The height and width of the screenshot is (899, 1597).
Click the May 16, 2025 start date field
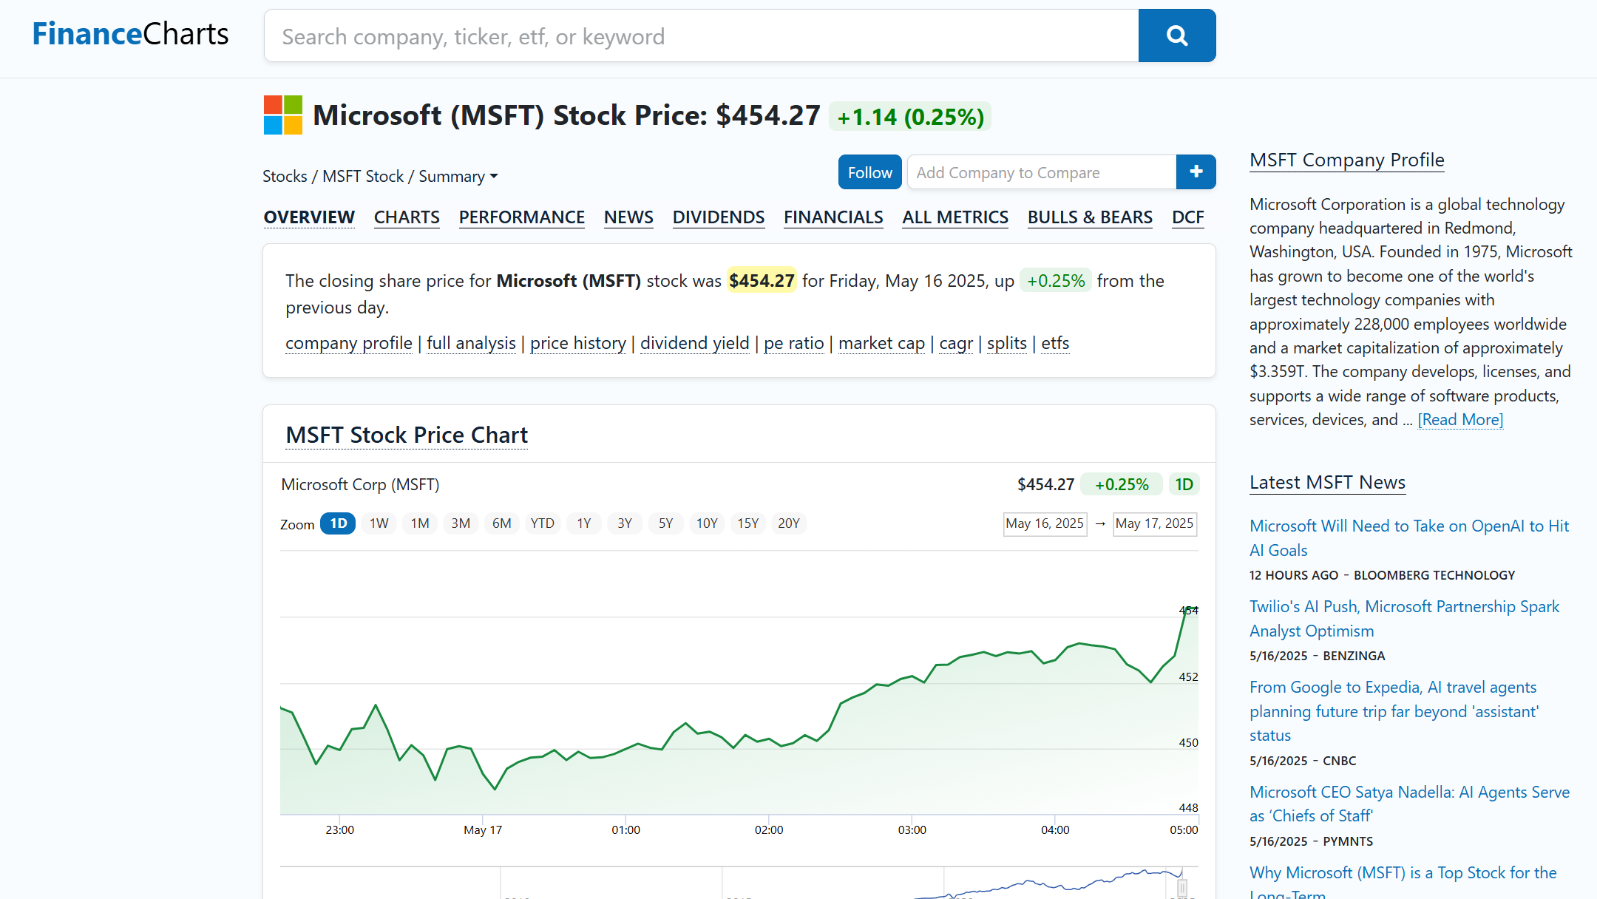tap(1045, 523)
